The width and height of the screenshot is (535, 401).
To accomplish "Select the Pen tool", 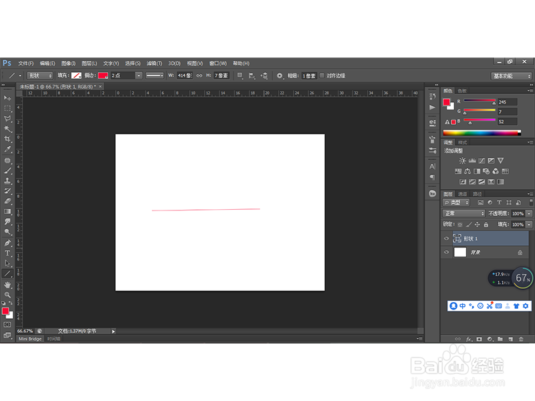I will pyautogui.click(x=7, y=243).
